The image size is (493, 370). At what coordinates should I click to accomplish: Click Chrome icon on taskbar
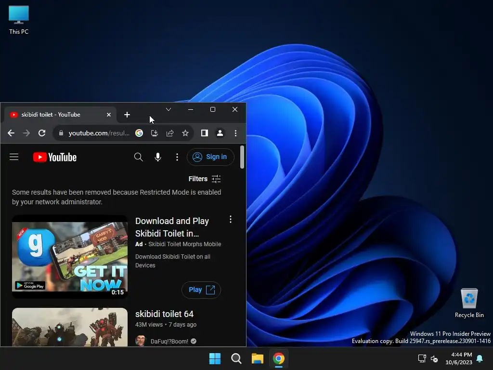click(x=279, y=358)
